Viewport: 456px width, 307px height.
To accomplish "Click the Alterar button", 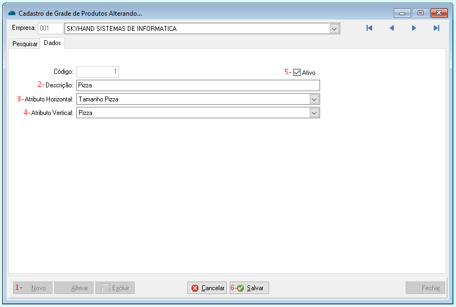I will pyautogui.click(x=74, y=288).
